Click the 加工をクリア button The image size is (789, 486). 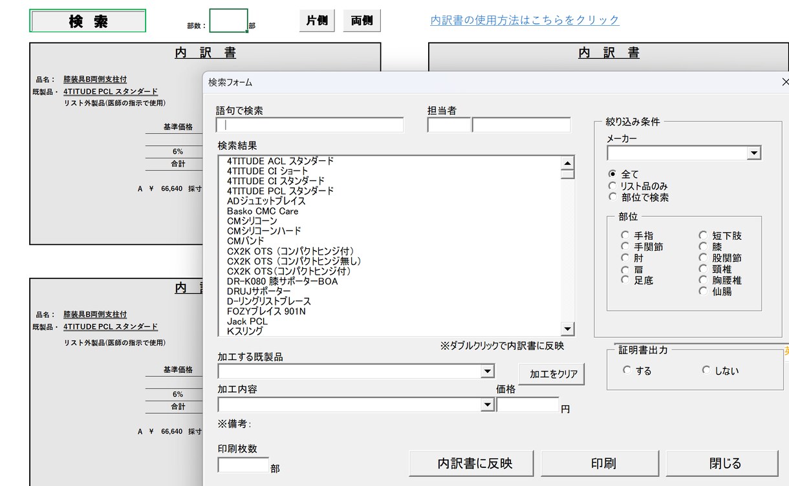point(552,374)
